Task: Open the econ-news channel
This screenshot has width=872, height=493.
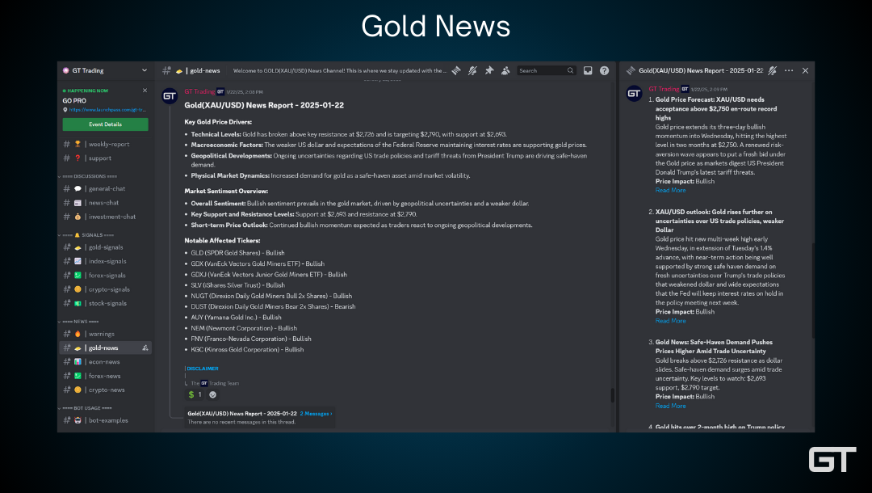Action: point(105,362)
